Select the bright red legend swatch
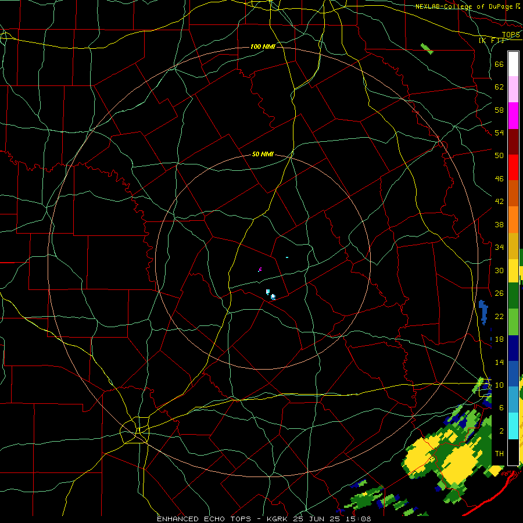This screenshot has width=523, height=523. pos(513,167)
